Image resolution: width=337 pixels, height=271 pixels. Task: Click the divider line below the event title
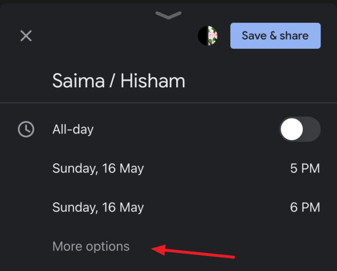pos(169,103)
